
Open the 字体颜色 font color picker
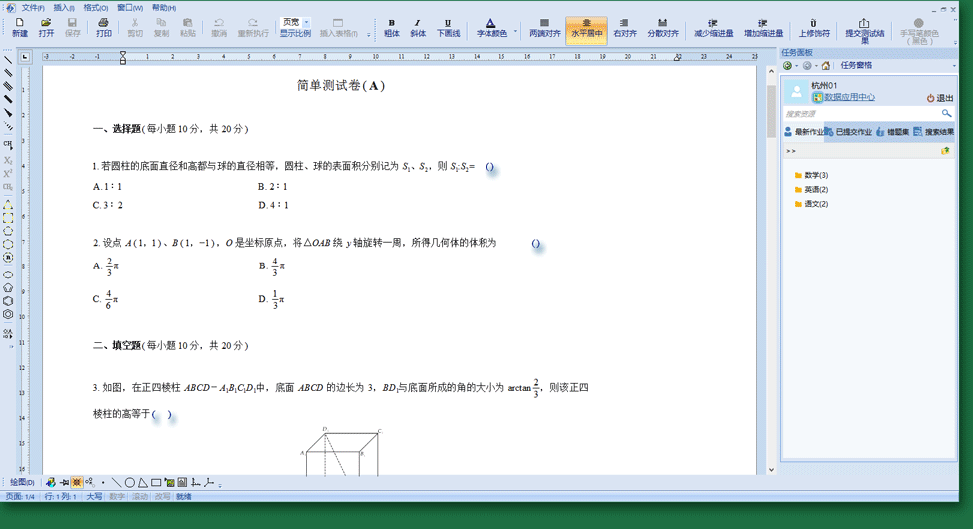click(x=491, y=27)
